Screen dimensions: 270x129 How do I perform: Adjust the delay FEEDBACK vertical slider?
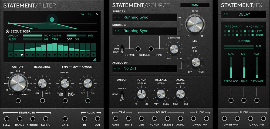point(231,67)
